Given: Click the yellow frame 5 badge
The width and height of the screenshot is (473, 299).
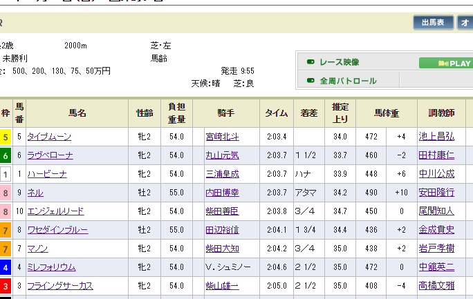Looking at the screenshot, I should (x=6, y=137).
